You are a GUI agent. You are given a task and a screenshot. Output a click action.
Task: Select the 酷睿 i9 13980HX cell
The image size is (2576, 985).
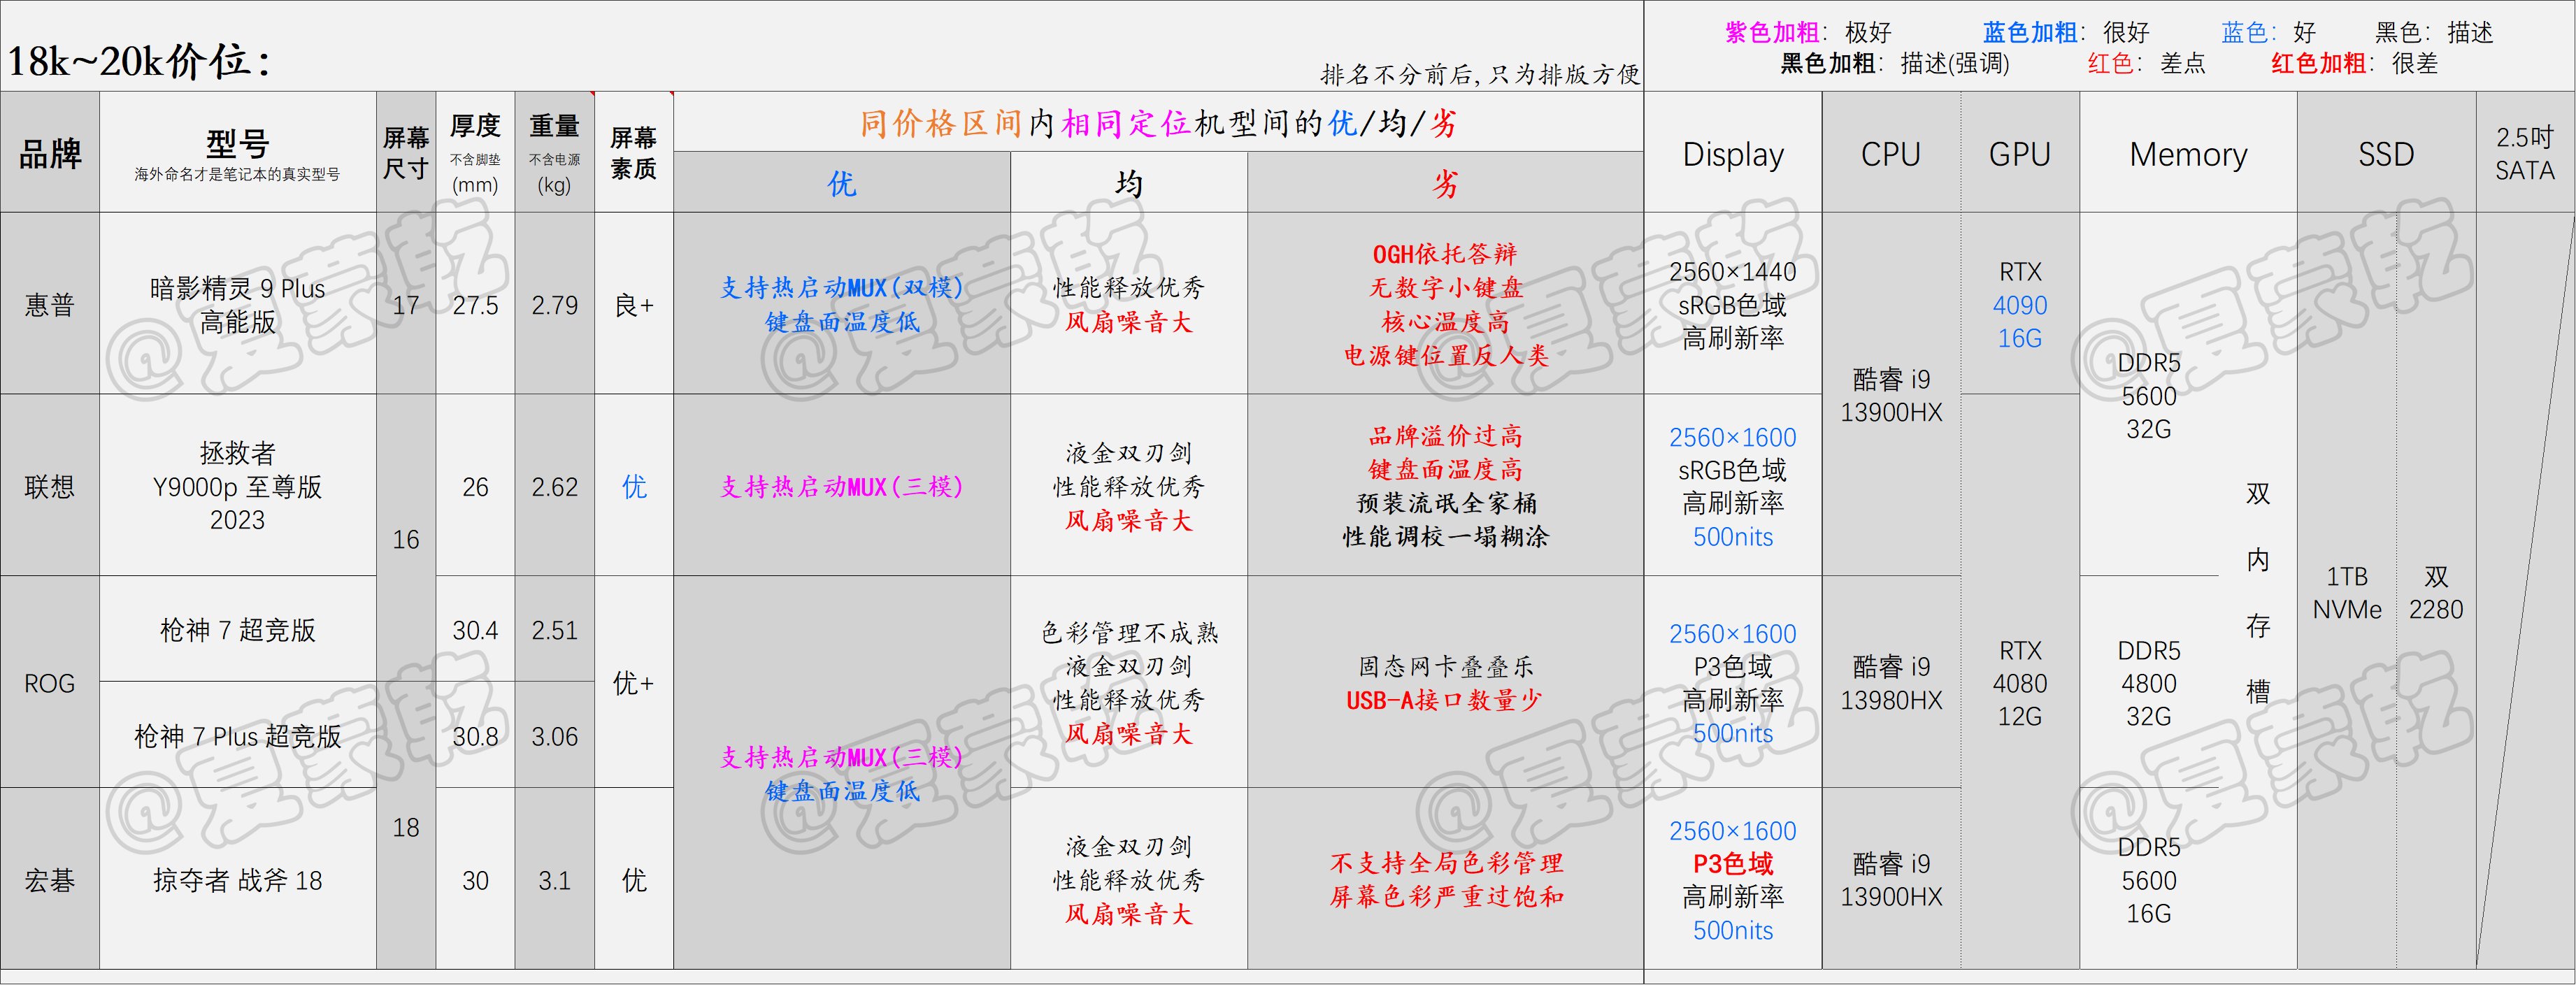coord(1891,683)
